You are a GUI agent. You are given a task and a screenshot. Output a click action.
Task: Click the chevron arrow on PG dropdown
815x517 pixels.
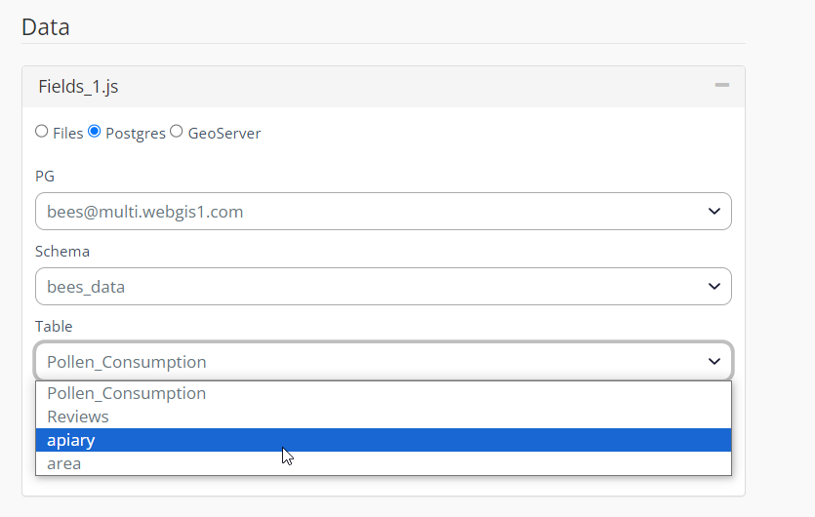click(713, 212)
